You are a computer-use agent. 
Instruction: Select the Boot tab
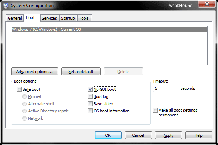(x=32, y=17)
